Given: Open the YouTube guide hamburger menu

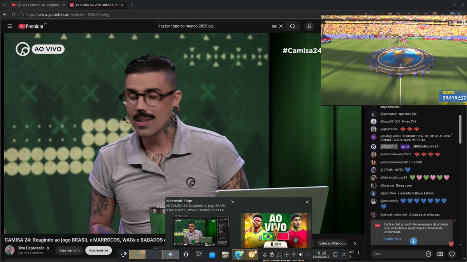Looking at the screenshot, I should coord(10,26).
